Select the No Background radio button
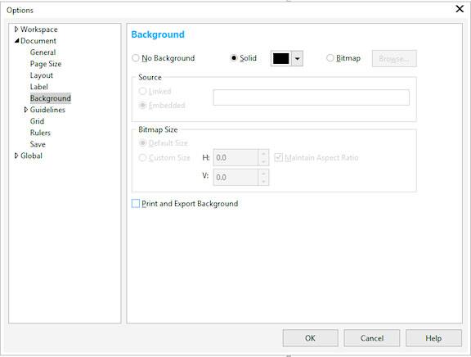This screenshot has height=357, width=471. click(x=136, y=58)
